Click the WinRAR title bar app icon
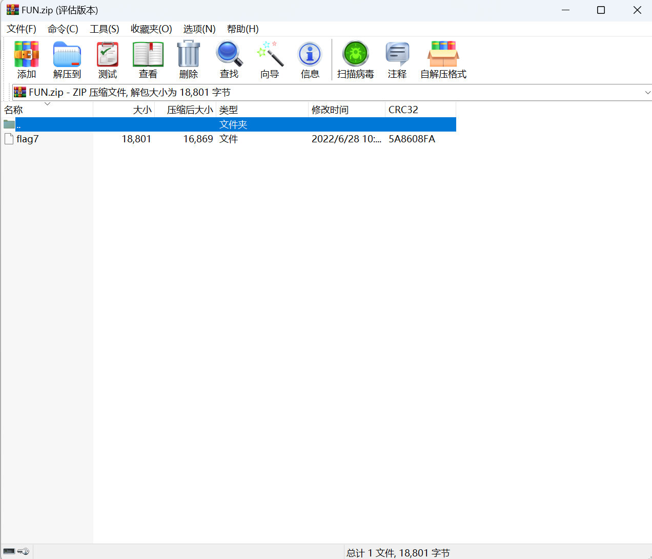652x559 pixels. (12, 10)
